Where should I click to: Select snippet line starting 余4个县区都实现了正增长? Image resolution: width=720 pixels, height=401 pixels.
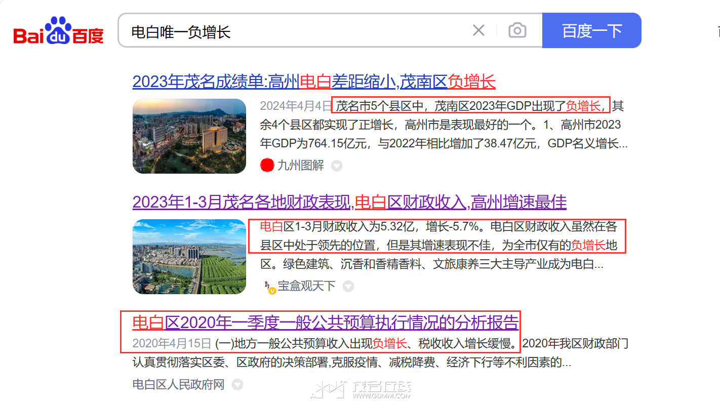pyautogui.click(x=441, y=125)
